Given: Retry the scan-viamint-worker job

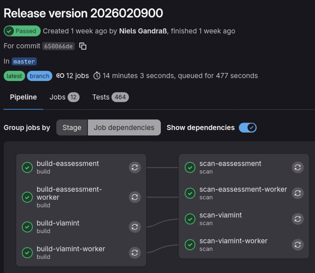Looking at the screenshot, I should point(298,245).
